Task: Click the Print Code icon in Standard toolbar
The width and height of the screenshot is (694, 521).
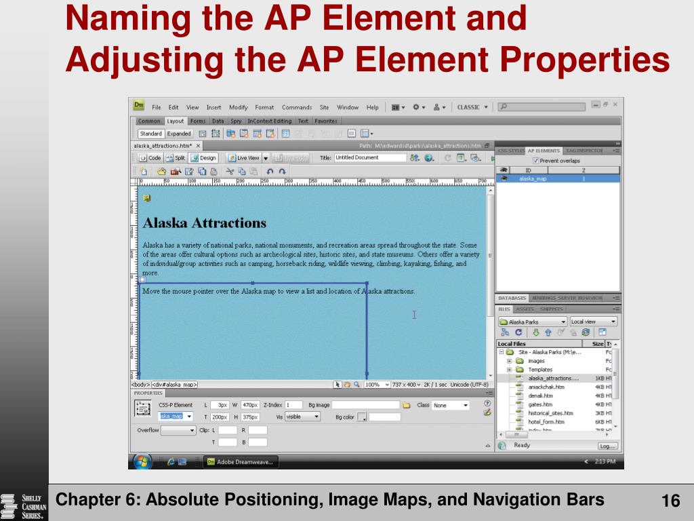Action: tap(213, 172)
